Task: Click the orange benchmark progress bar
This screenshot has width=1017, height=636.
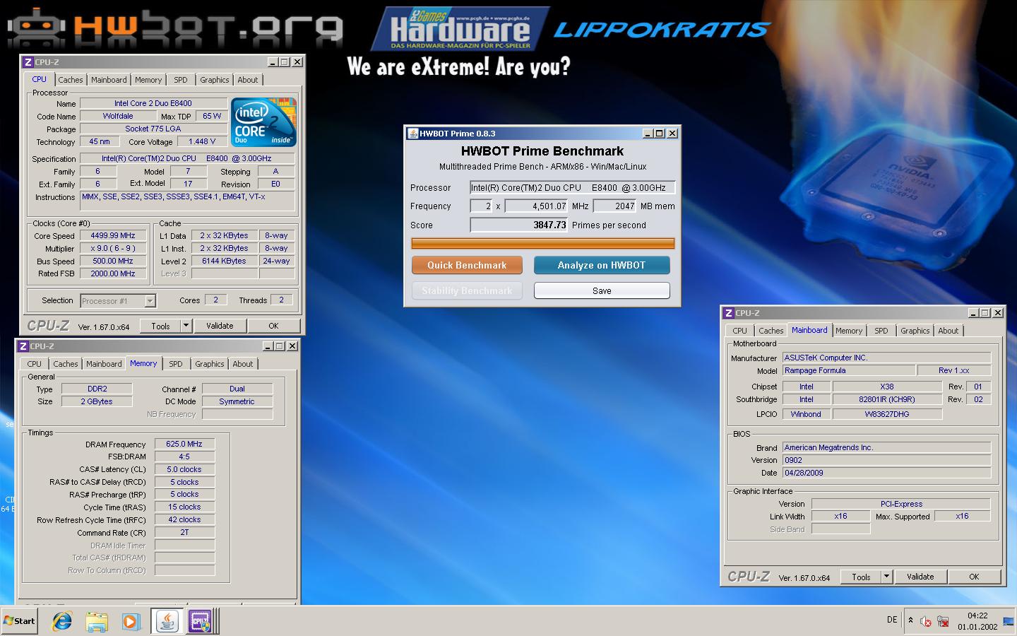Action: pyautogui.click(x=542, y=243)
